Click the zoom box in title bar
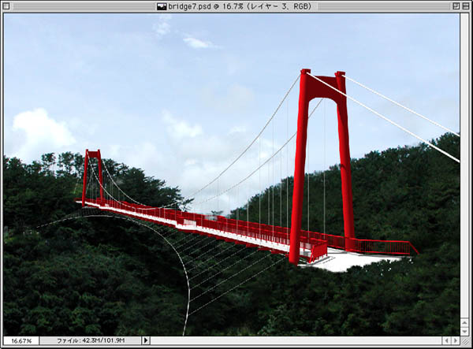Screen dimensions: 473x349 [456, 6]
